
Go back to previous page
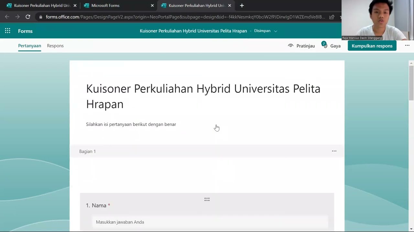click(7, 17)
